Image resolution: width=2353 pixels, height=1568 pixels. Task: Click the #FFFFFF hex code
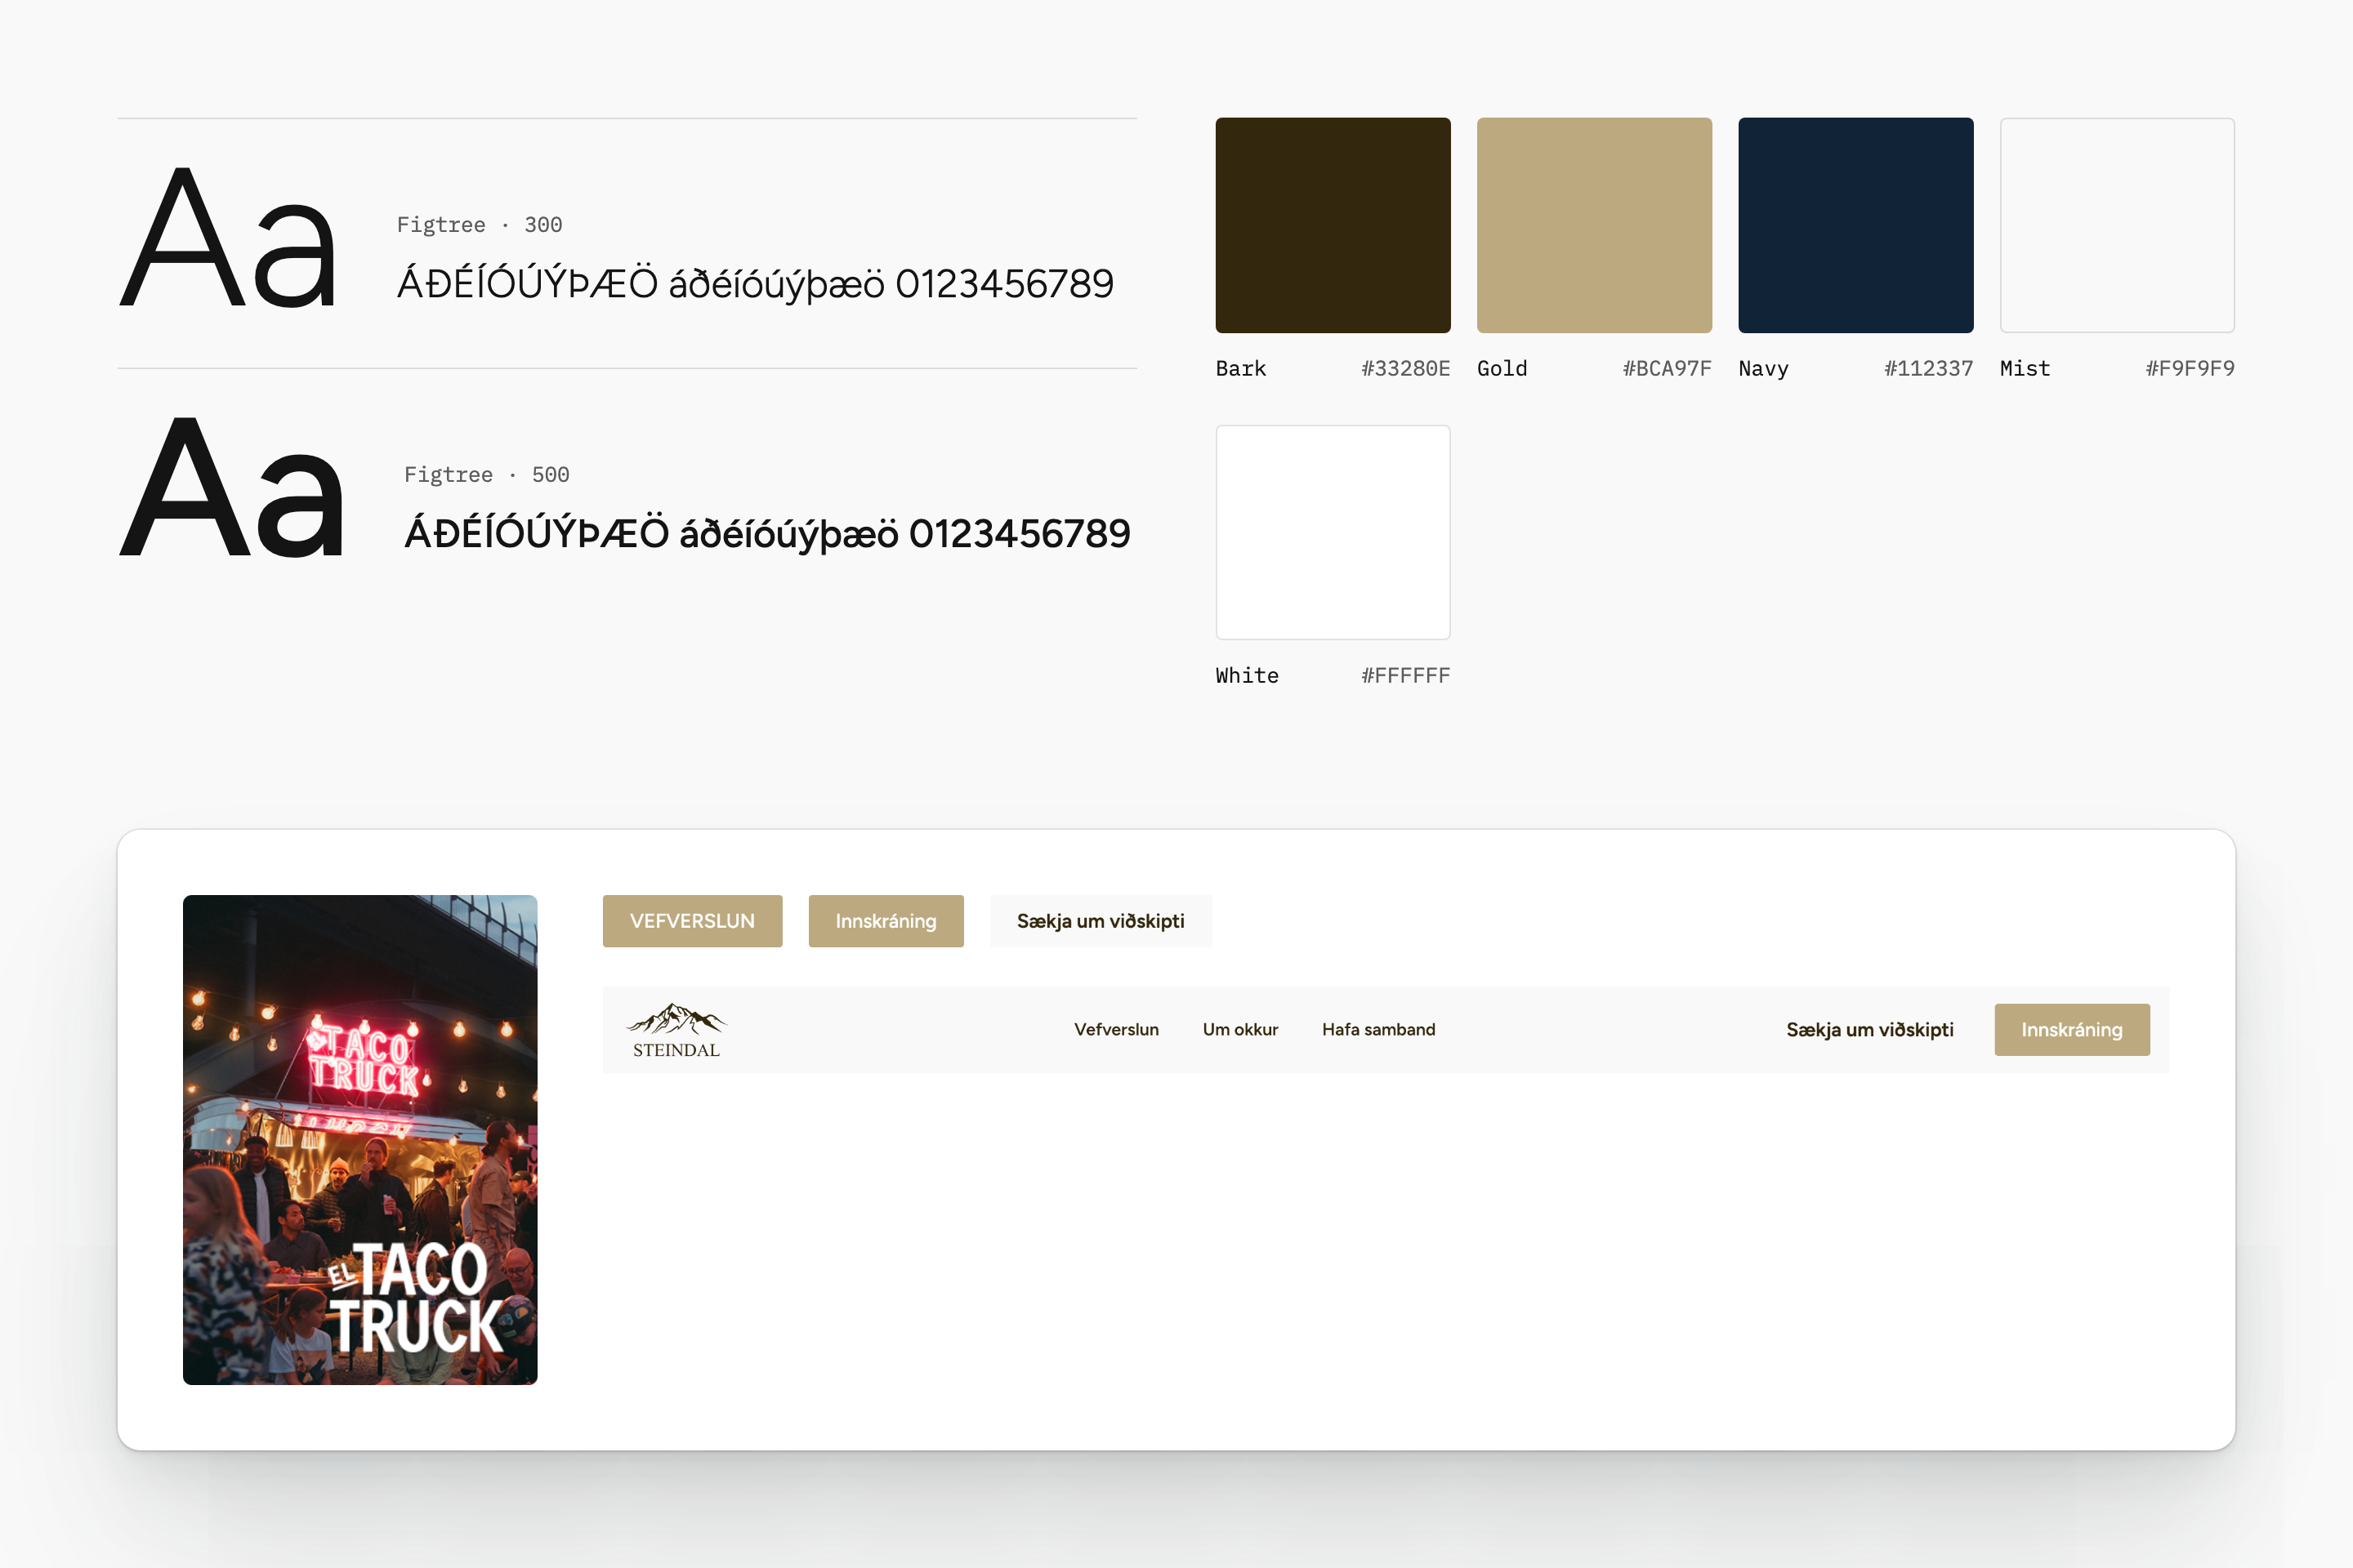click(1405, 676)
